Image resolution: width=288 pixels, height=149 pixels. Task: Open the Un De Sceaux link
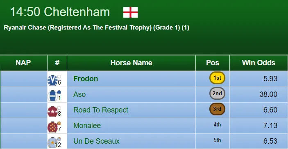[x=96, y=141]
